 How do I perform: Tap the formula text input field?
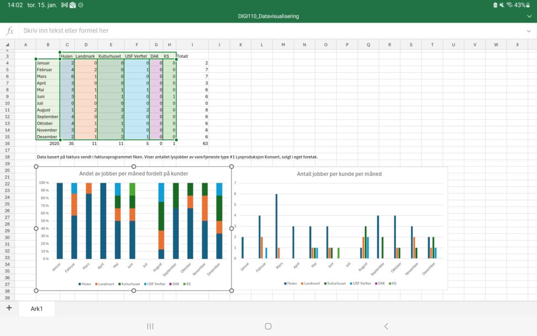(265, 31)
